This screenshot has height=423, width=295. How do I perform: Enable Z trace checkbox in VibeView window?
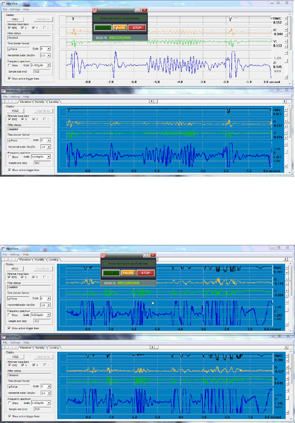click(44, 27)
